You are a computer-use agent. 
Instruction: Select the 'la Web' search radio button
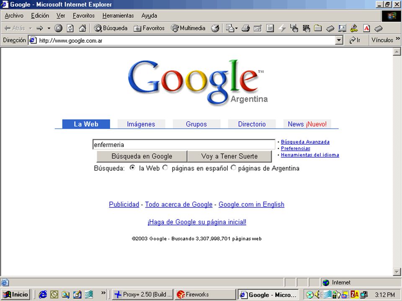[132, 168]
